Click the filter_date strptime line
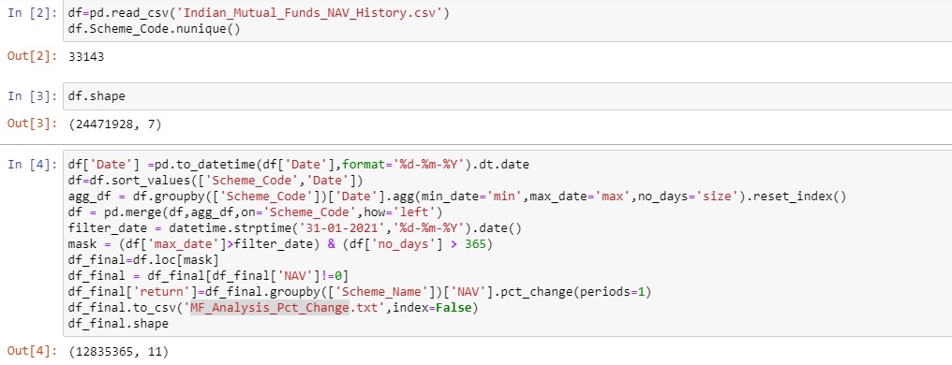 click(295, 228)
